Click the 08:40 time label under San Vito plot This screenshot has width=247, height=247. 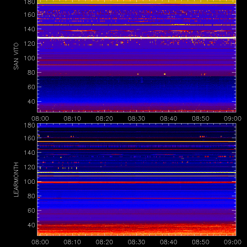169,119
